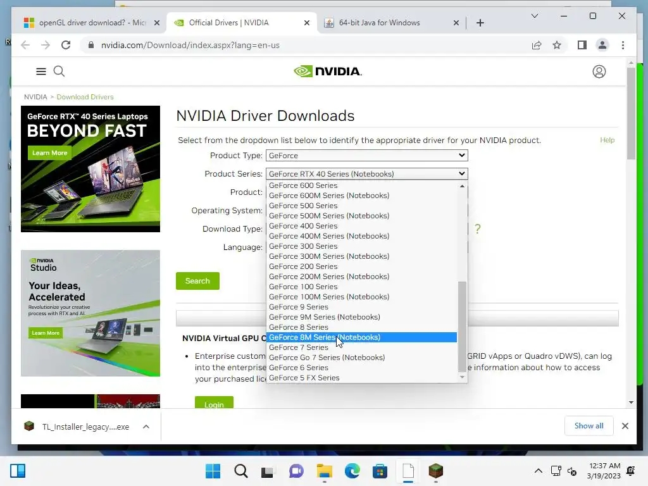Screen dimensions: 648x486
Task: Choose GeForce 600 Series option
Action: click(361, 185)
